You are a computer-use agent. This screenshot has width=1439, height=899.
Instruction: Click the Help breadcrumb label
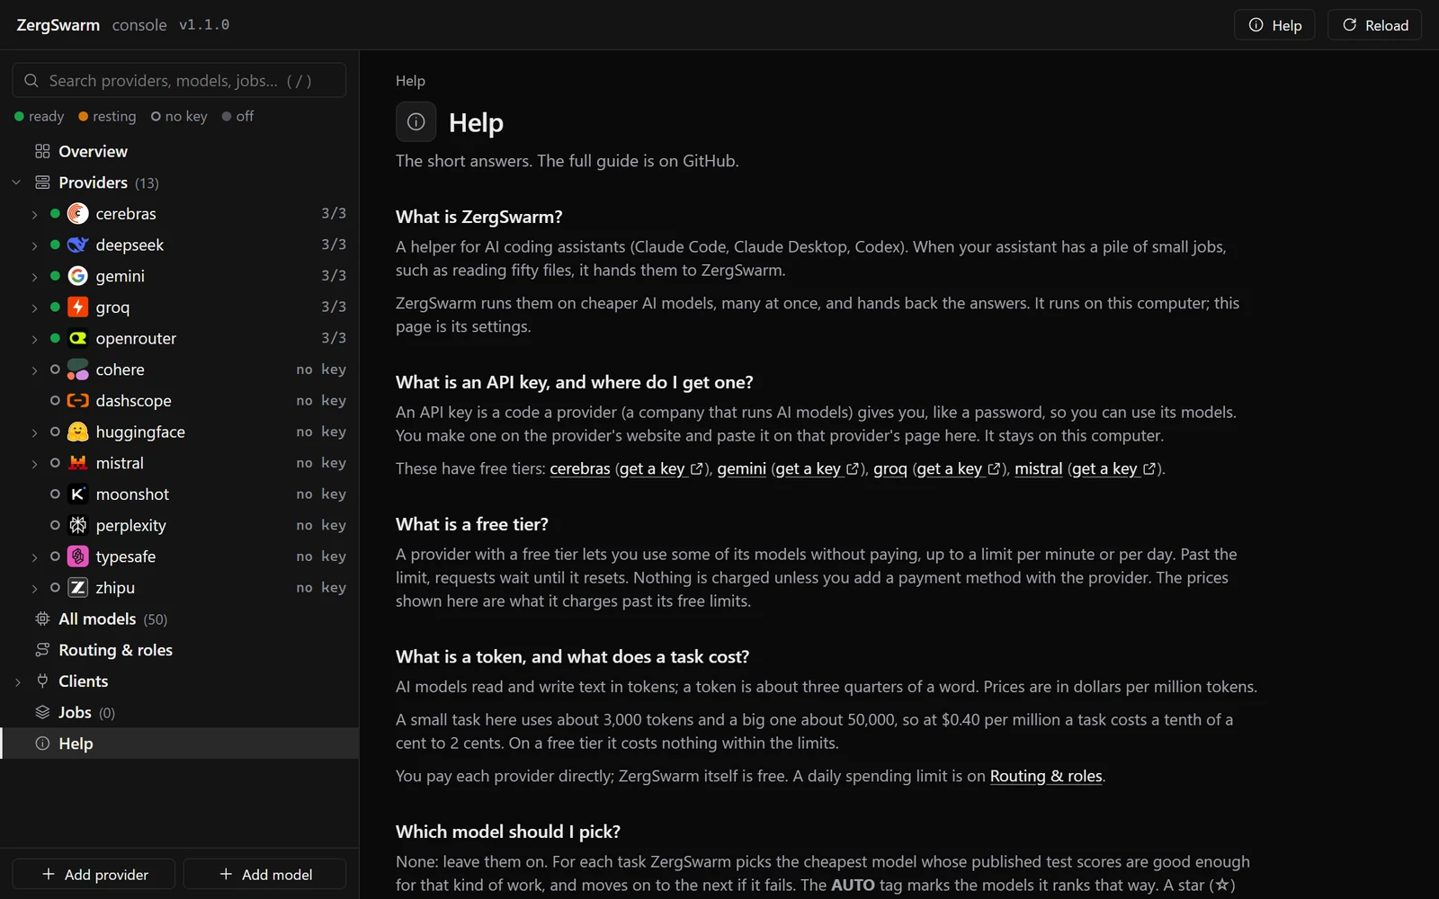pyautogui.click(x=410, y=81)
